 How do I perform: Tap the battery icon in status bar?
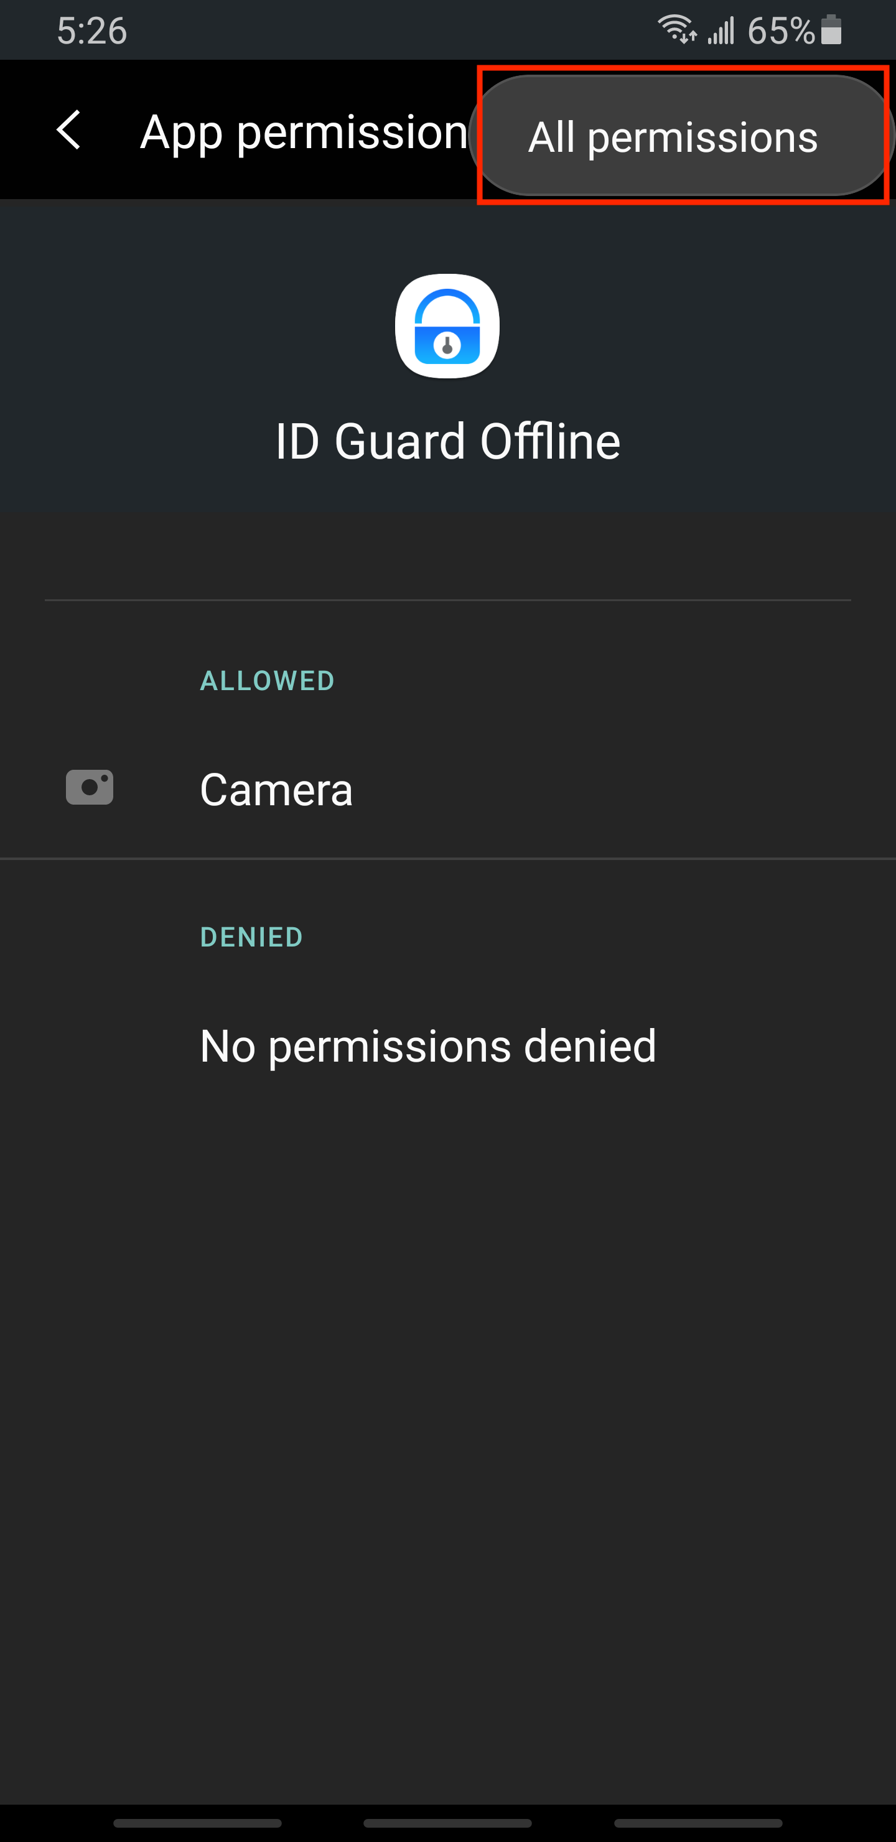(831, 30)
